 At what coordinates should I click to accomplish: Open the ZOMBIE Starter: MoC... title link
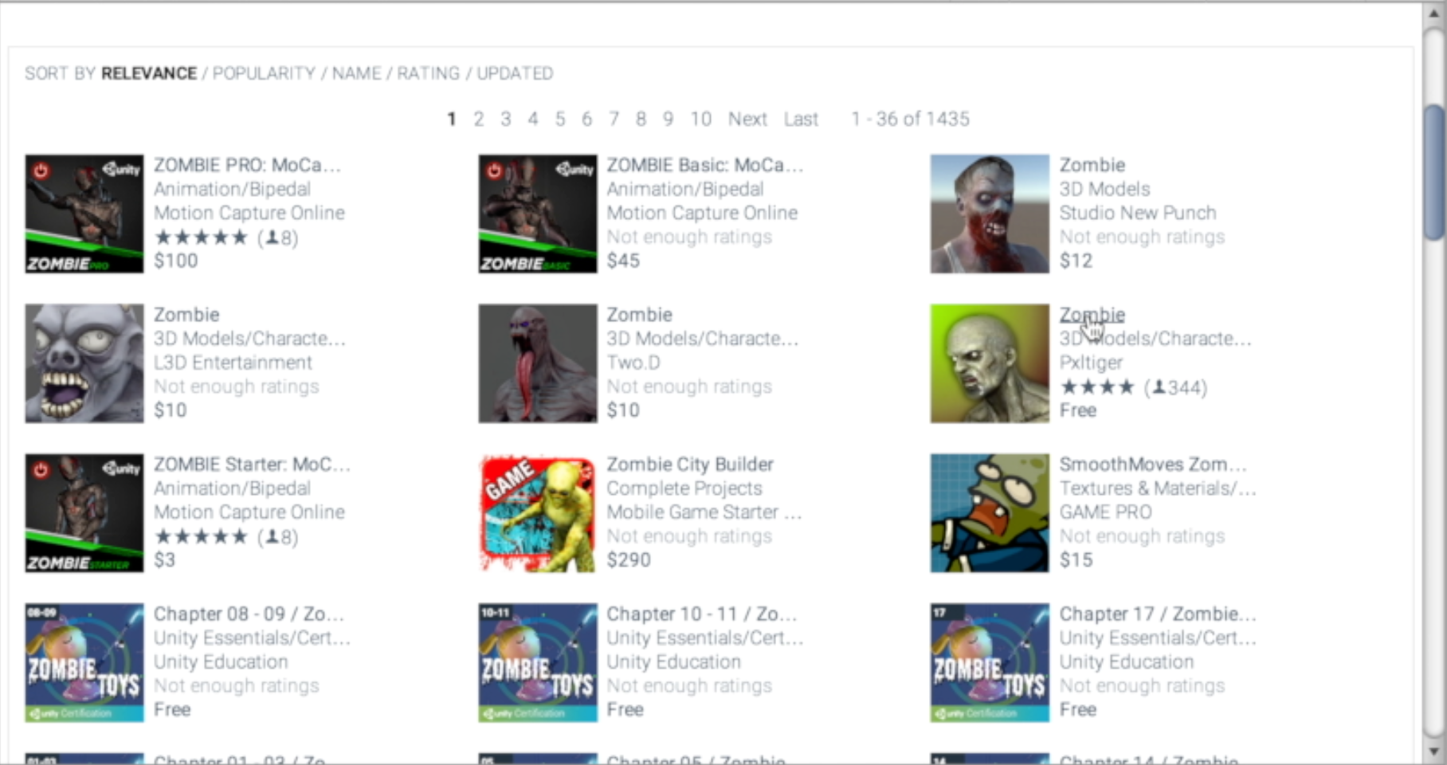[x=252, y=465]
